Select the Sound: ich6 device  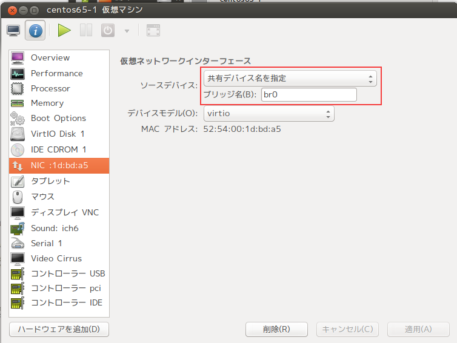55,228
